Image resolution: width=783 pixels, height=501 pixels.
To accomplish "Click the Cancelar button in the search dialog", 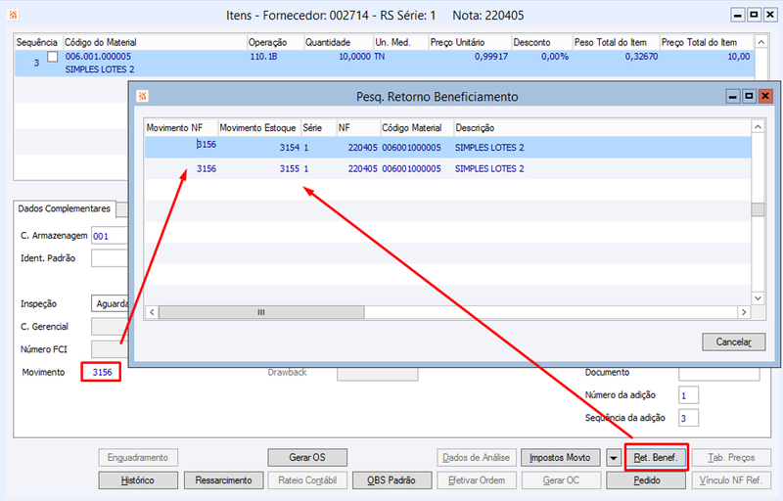I will (x=733, y=342).
